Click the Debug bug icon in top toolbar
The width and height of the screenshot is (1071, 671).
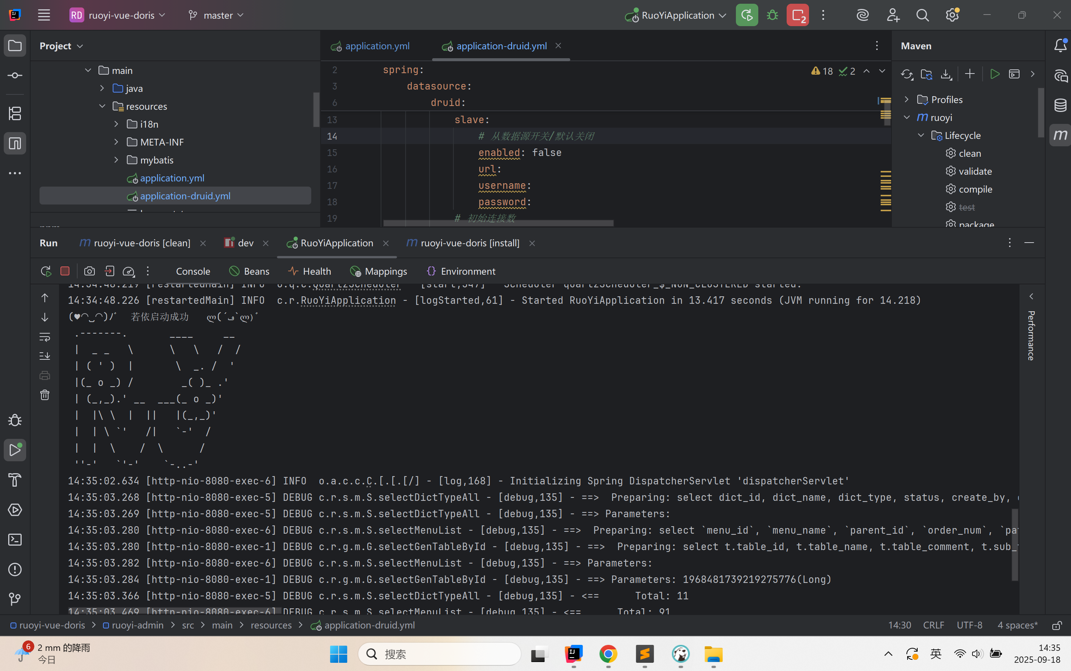pyautogui.click(x=772, y=15)
